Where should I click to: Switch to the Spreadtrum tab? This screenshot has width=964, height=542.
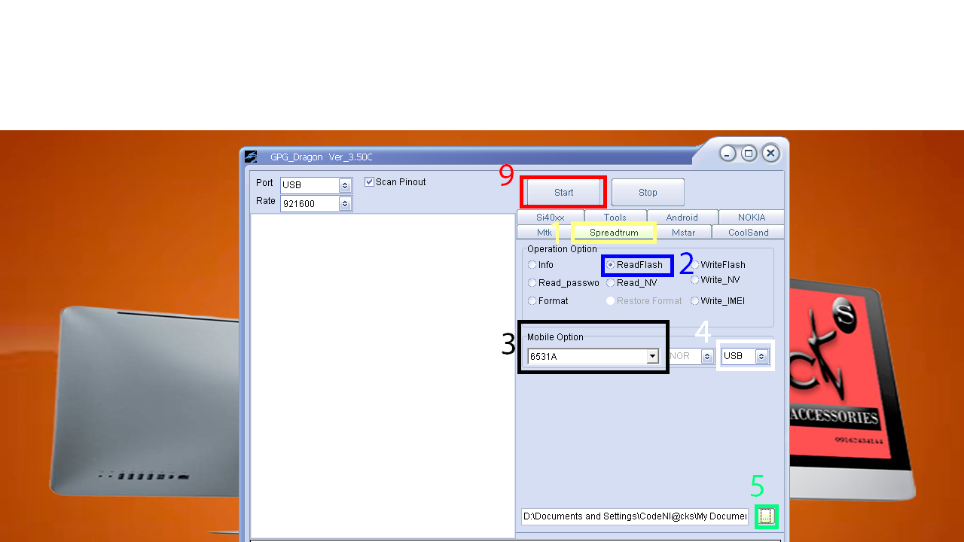coord(614,233)
